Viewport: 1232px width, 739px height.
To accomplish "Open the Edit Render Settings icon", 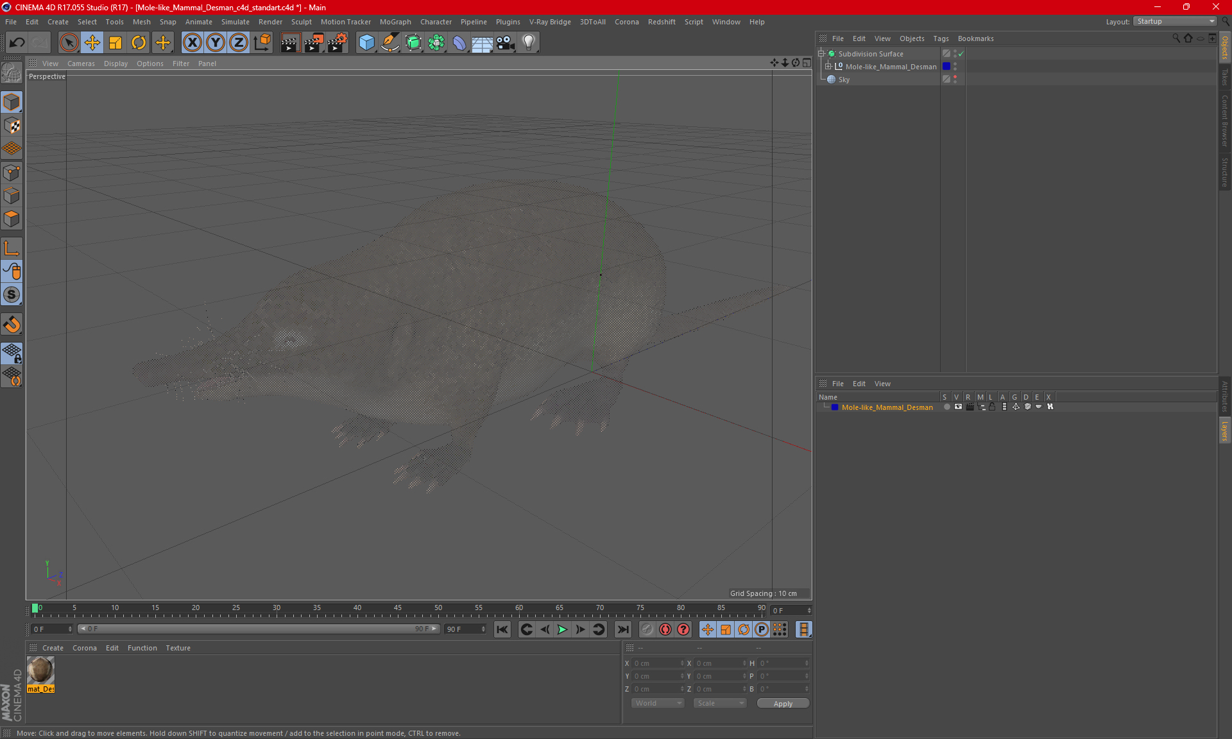I will (x=337, y=42).
